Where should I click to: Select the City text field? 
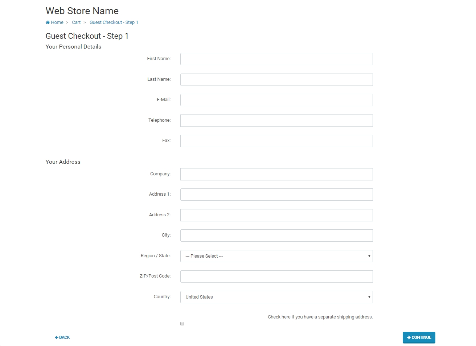pos(276,235)
